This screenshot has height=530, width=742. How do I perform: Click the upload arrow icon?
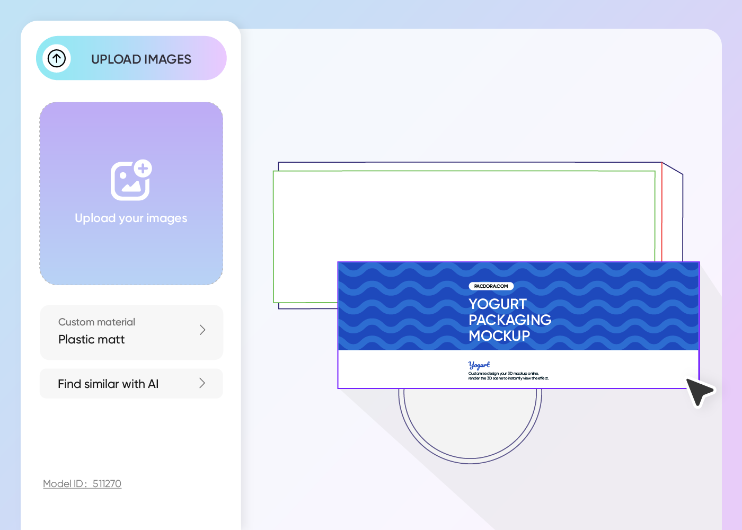coord(57,58)
